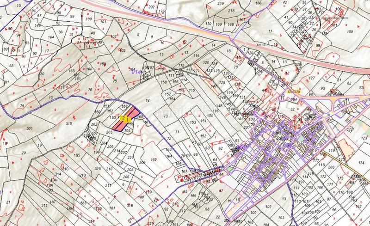Viewport: 370px width, 226px height.
Task: Click the yellow marker labeled 2
Action: click(x=122, y=118)
